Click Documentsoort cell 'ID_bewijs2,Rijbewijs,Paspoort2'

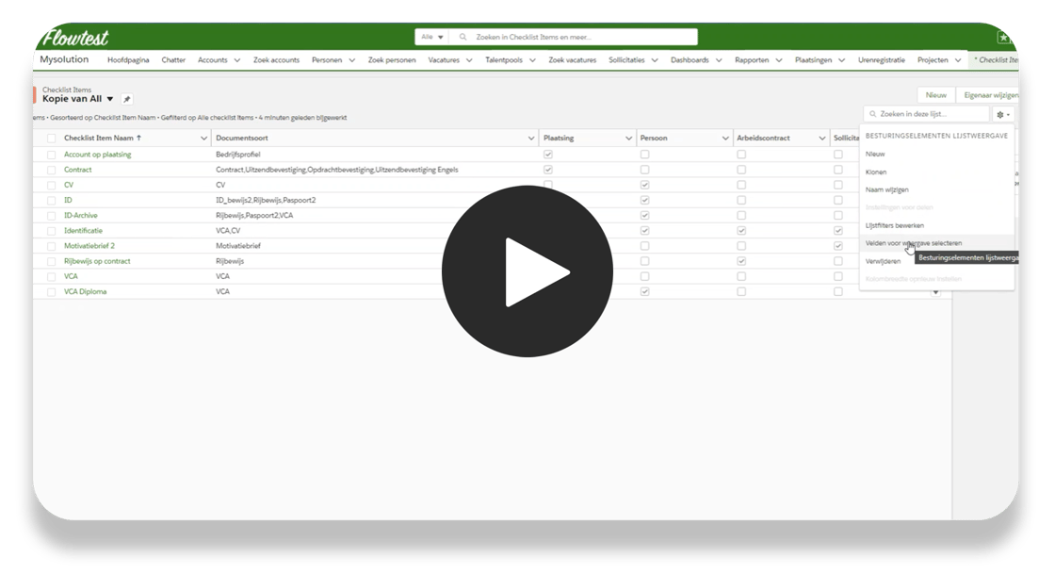[266, 200]
